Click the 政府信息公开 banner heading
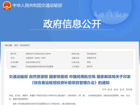Screen dimensions: 140x105 click(72, 24)
